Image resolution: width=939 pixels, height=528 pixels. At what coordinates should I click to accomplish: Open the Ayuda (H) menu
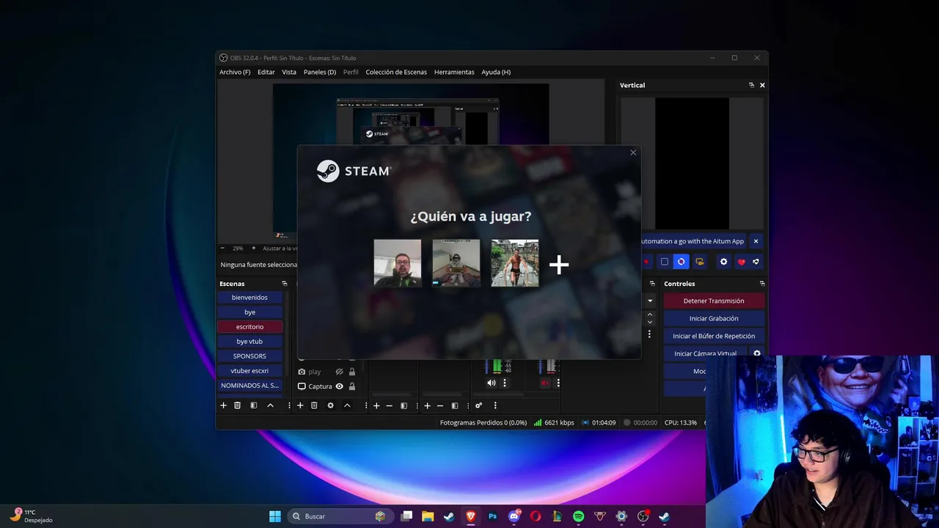tap(496, 72)
